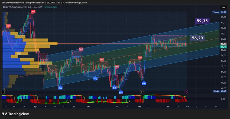Click the 56,10 current price tag
This screenshot has height=119, width=230.
(223, 44)
